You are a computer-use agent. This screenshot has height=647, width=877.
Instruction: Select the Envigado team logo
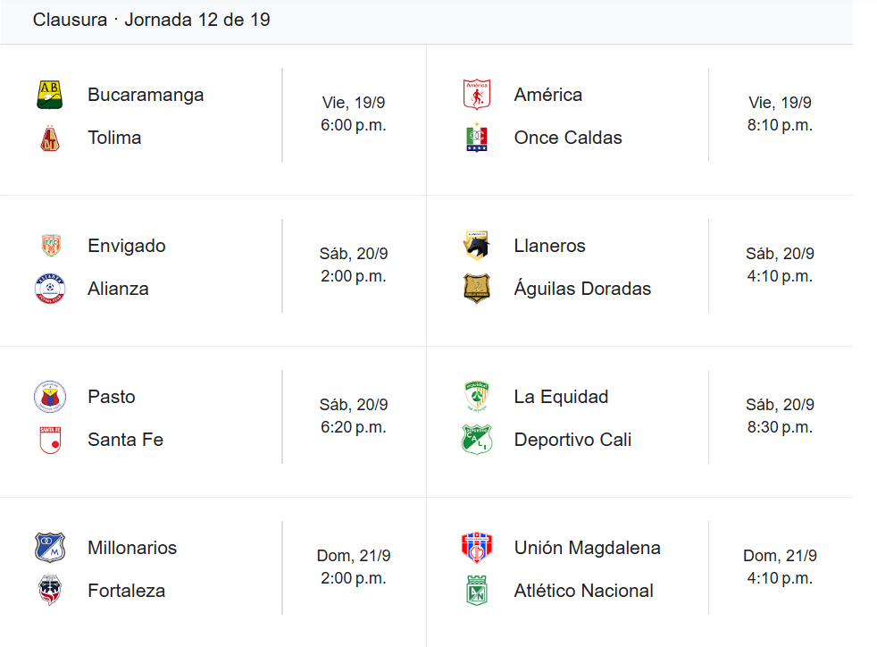(51, 245)
